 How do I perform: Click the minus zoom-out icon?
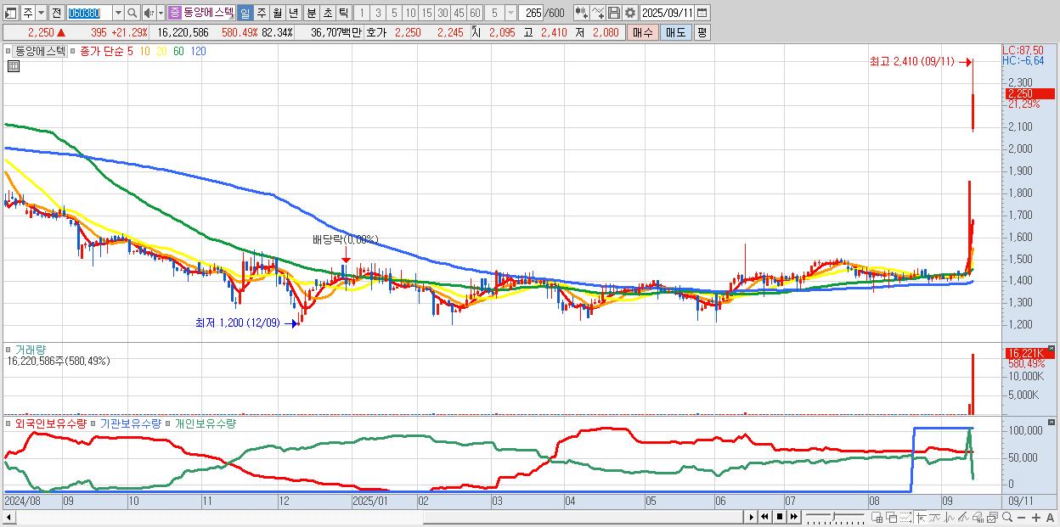(1022, 518)
